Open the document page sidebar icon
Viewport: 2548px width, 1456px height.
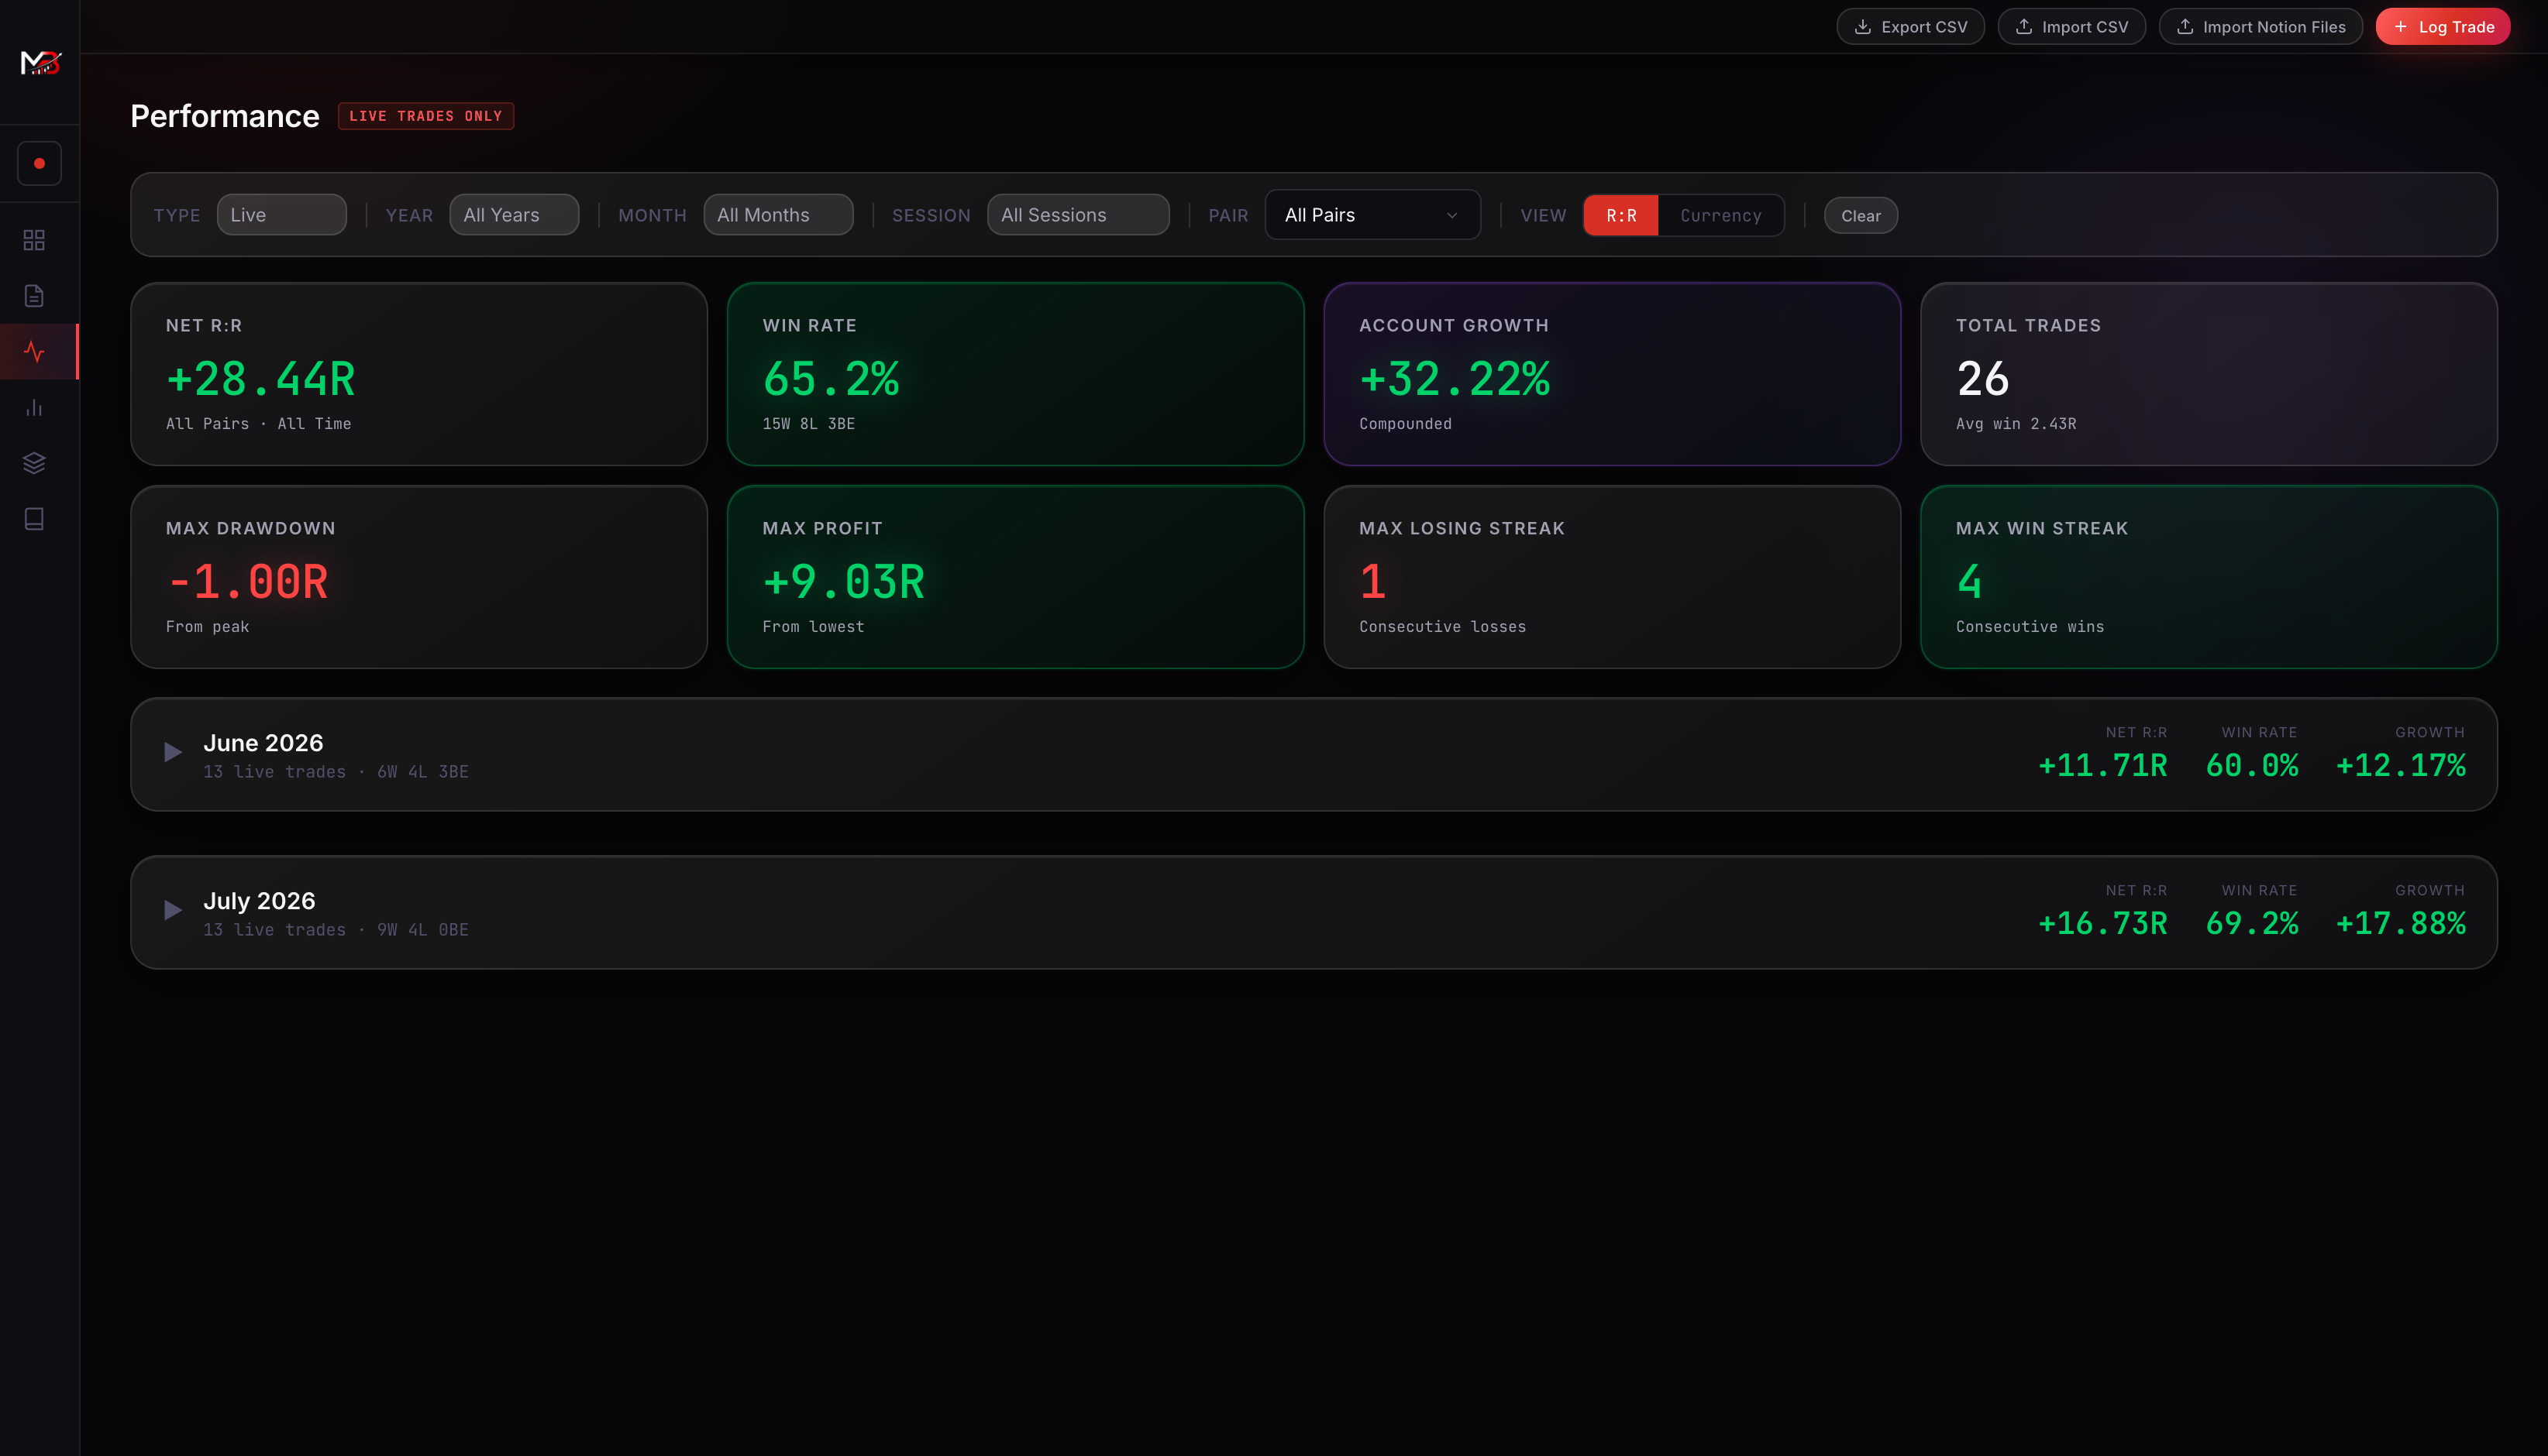(34, 296)
